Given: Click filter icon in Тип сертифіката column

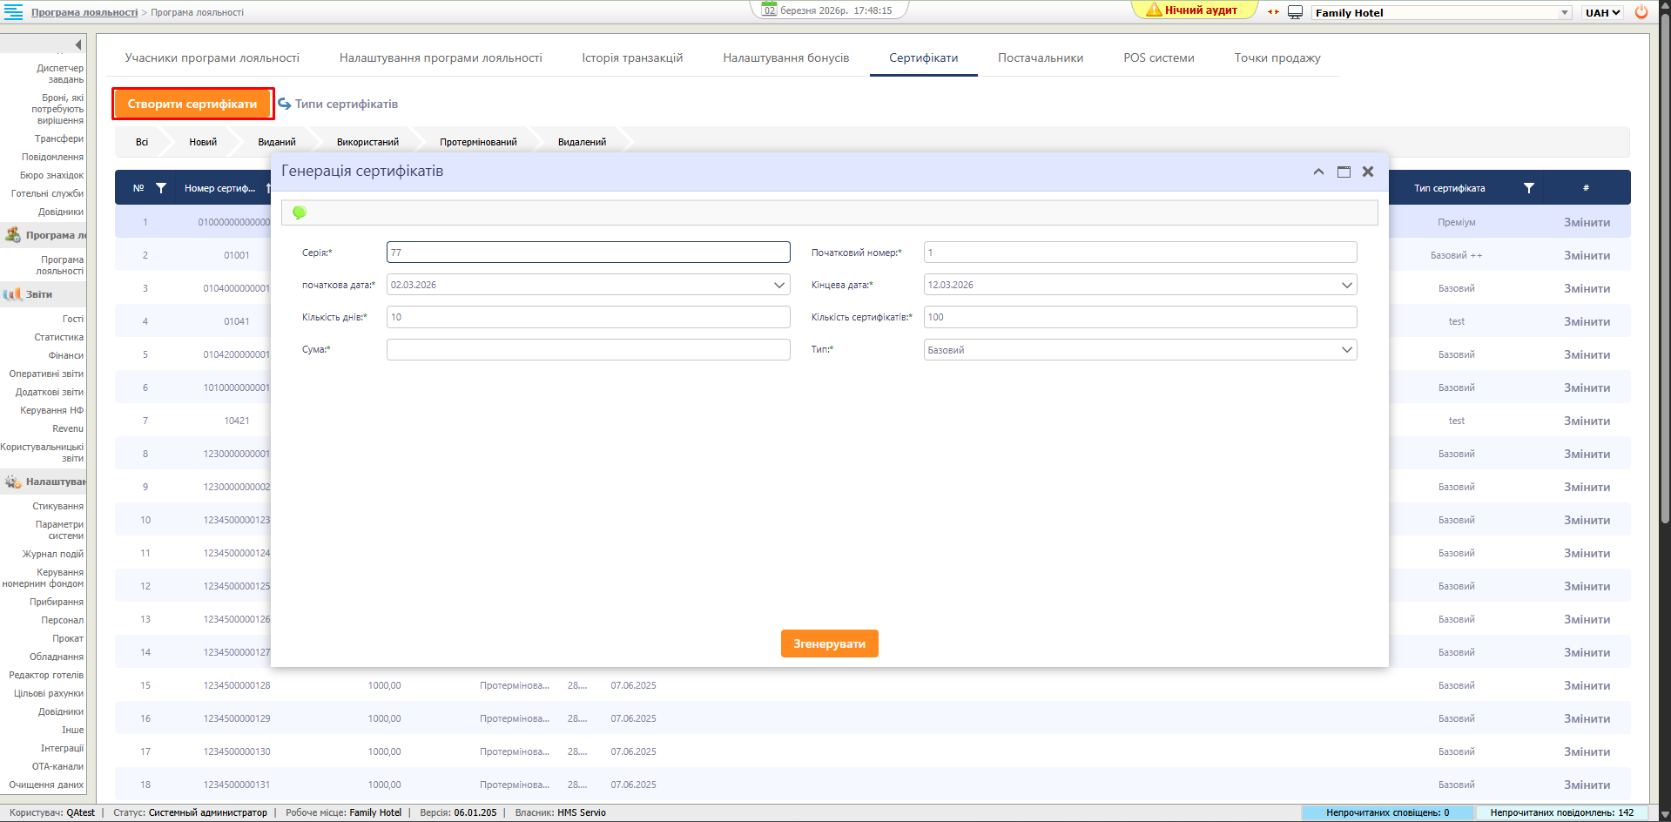Looking at the screenshot, I should 1528,188.
